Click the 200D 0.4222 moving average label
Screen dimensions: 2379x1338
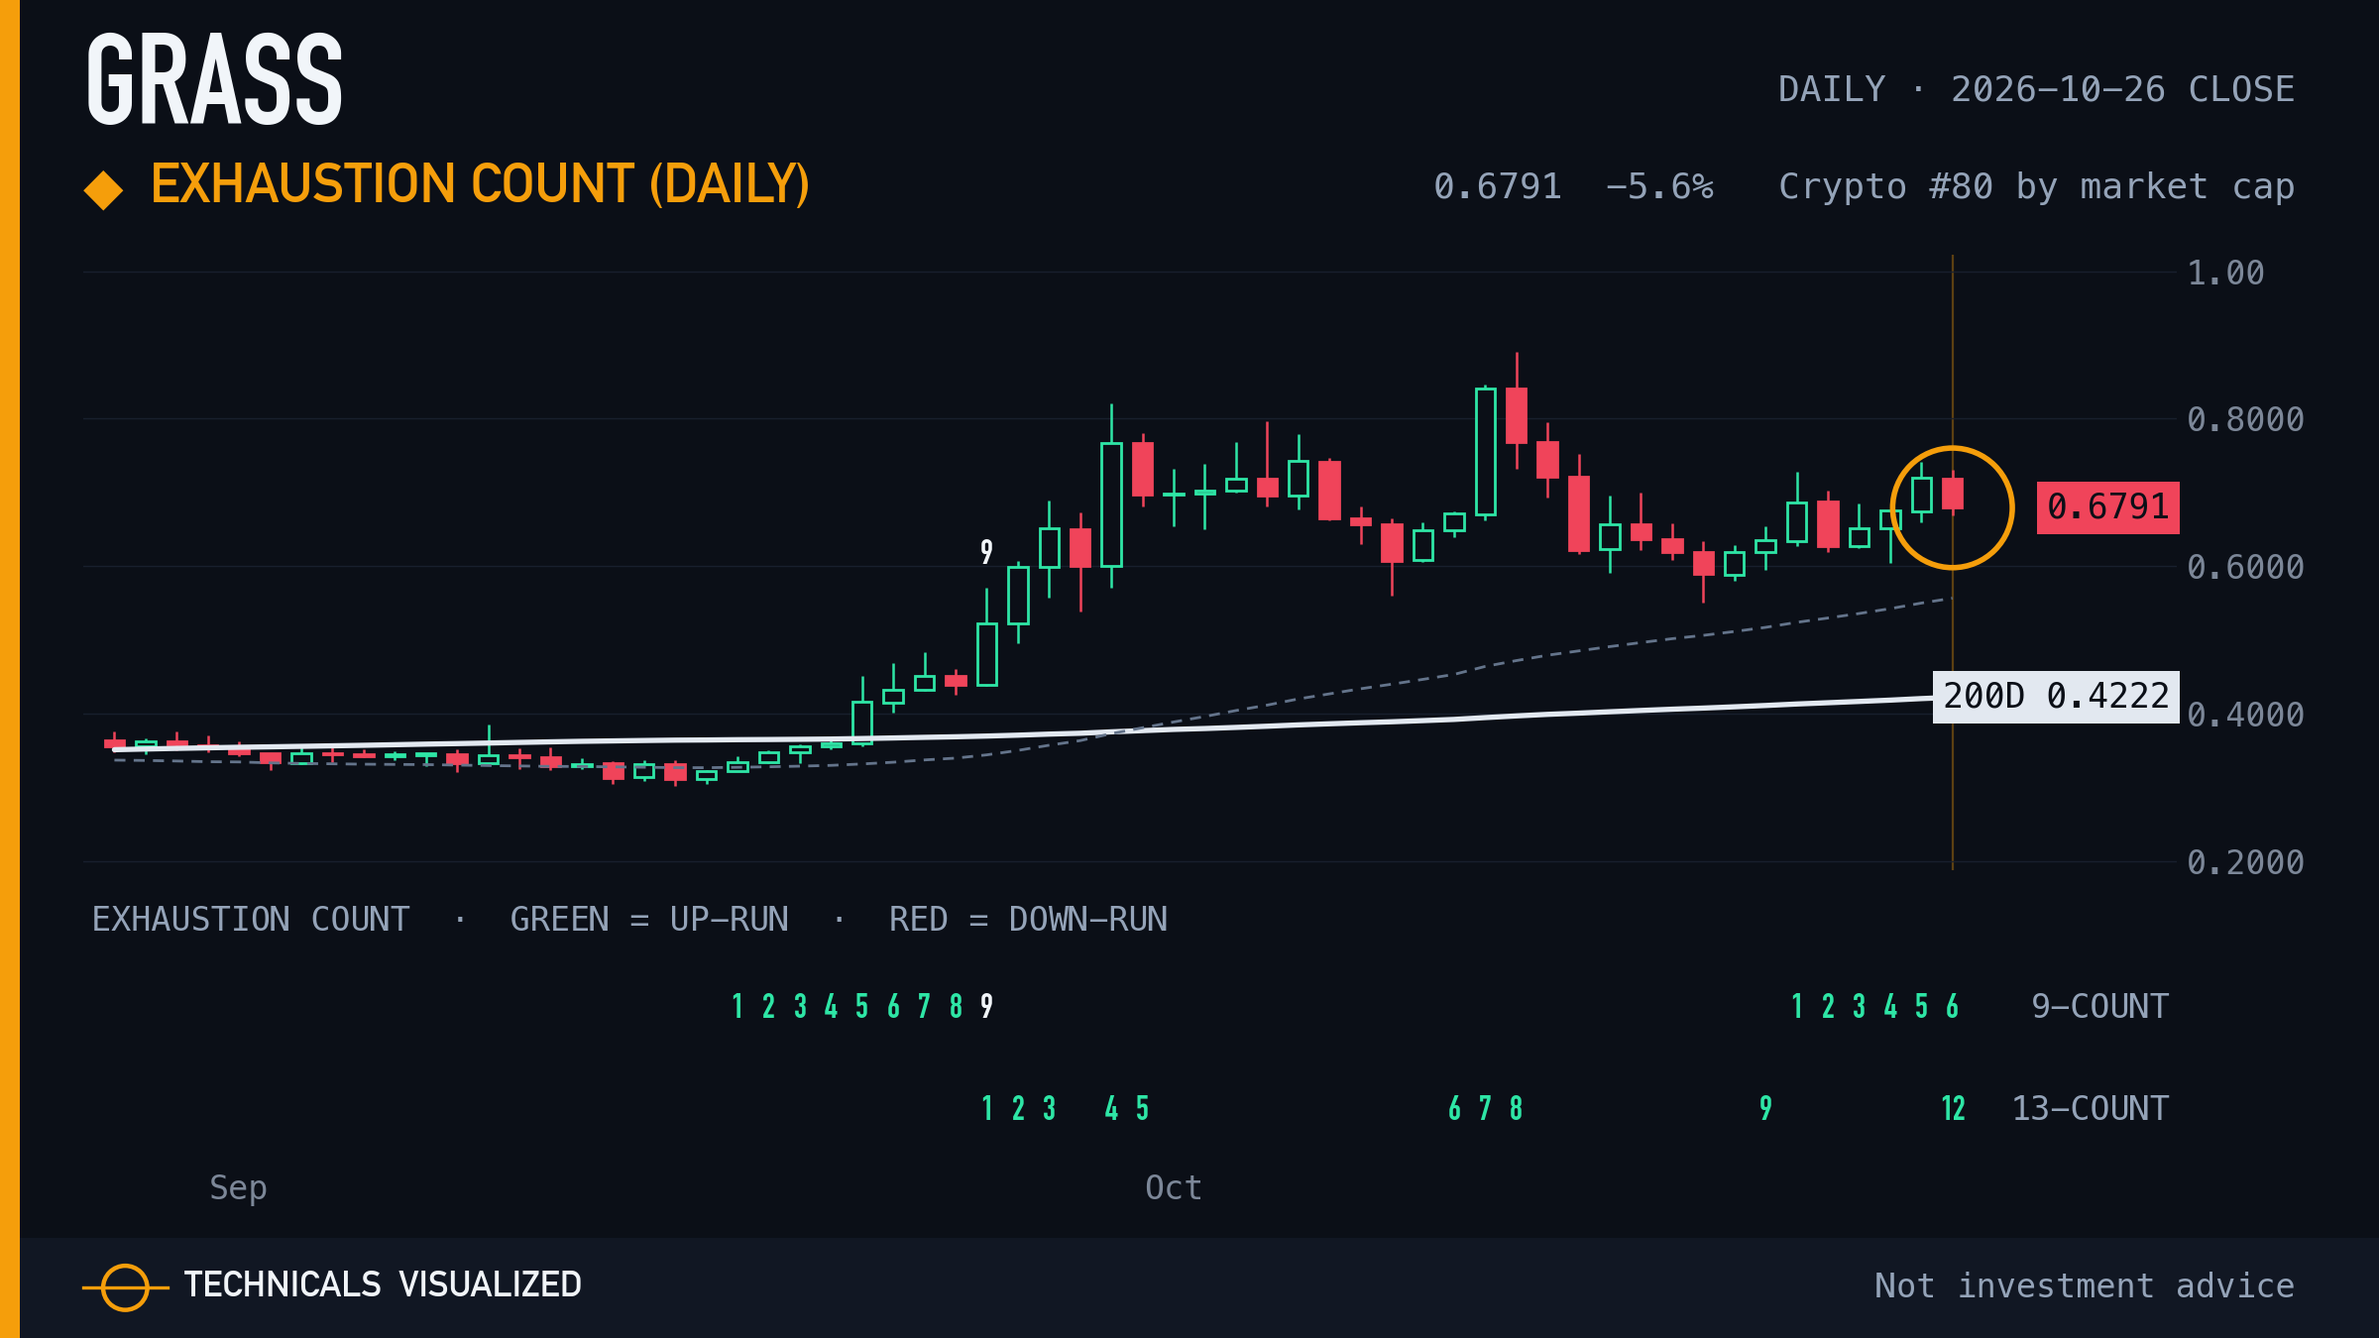(x=2056, y=697)
